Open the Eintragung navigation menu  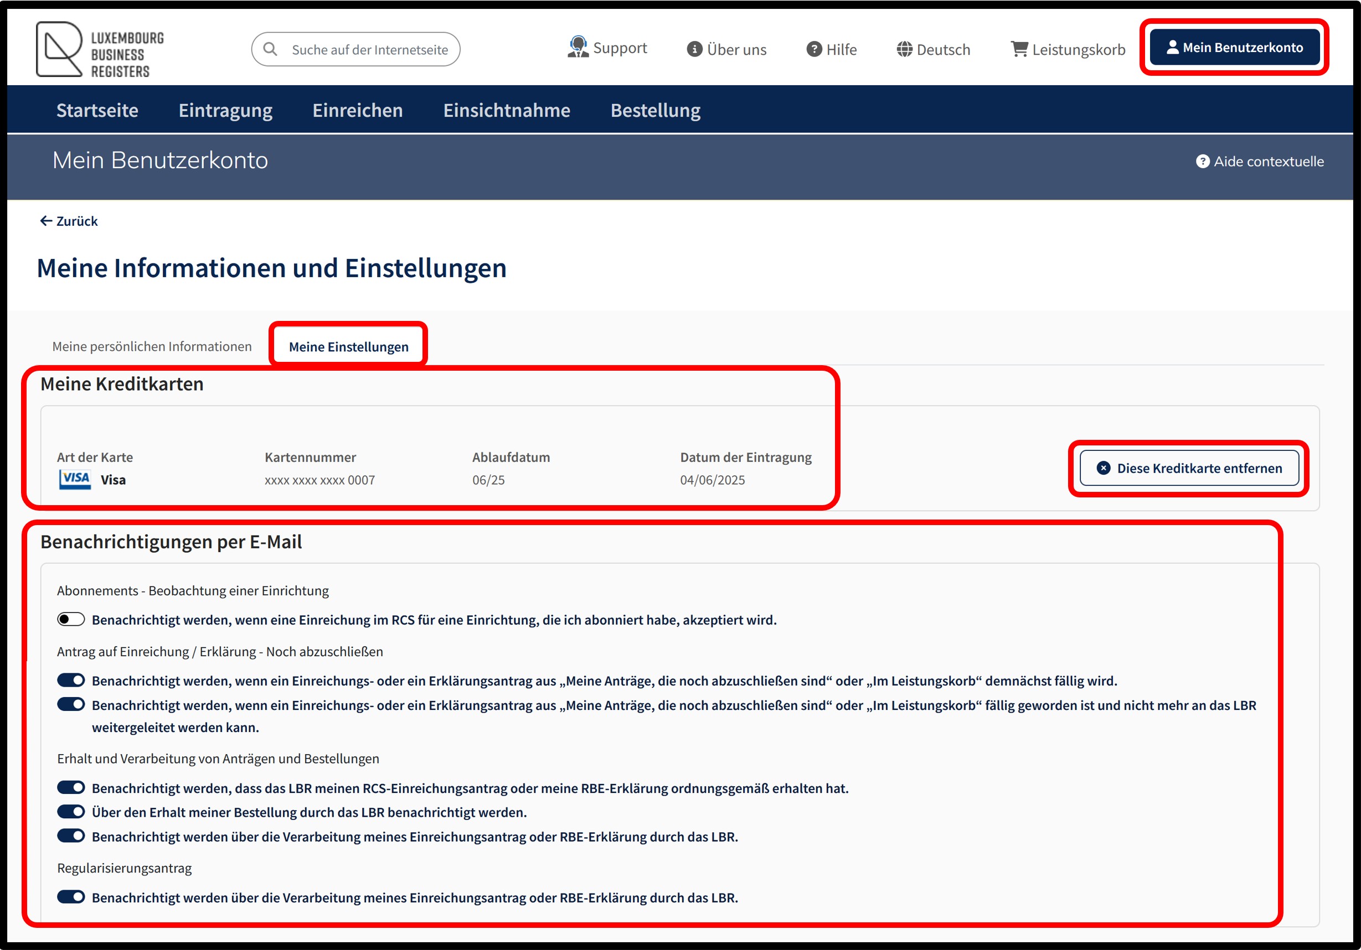coord(225,111)
